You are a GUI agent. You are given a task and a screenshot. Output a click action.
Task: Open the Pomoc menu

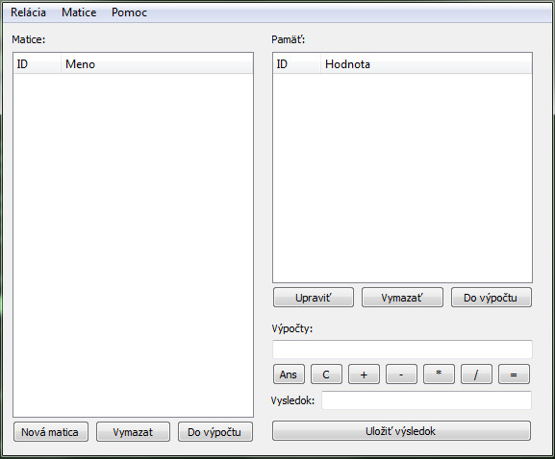pyautogui.click(x=129, y=12)
